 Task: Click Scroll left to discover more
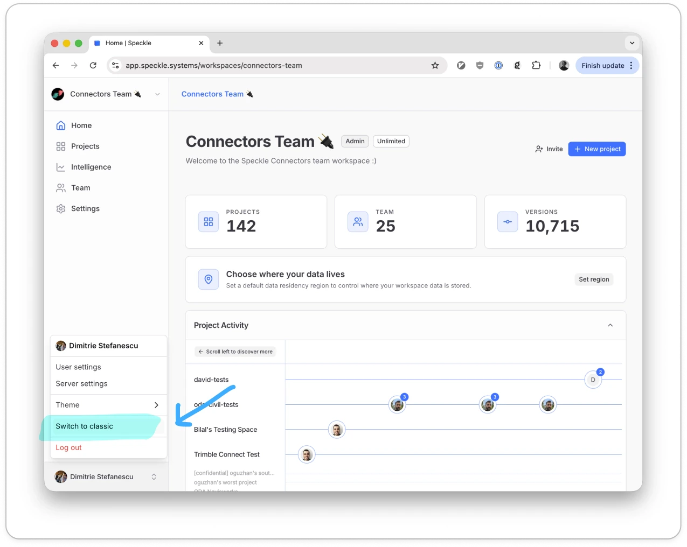(x=235, y=352)
